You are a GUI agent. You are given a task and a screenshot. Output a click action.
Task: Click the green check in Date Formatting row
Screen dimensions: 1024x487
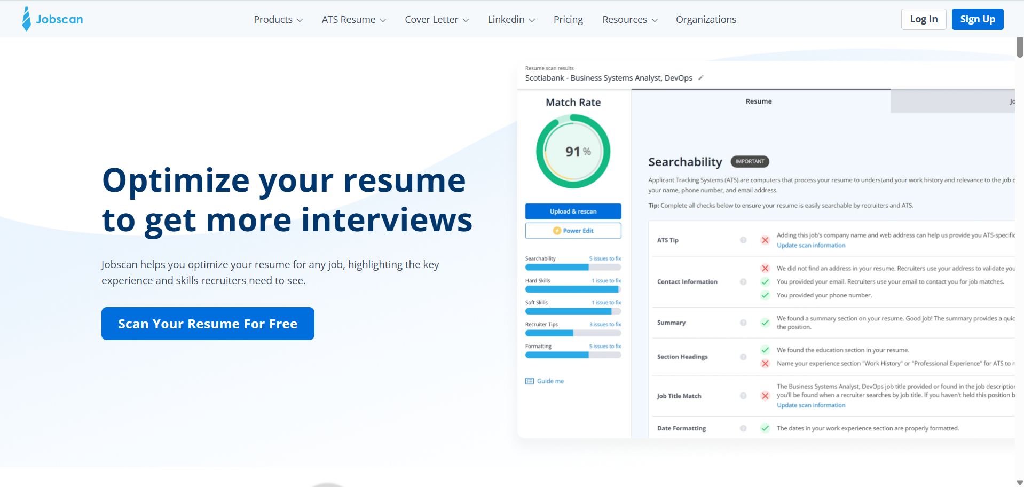[765, 428]
